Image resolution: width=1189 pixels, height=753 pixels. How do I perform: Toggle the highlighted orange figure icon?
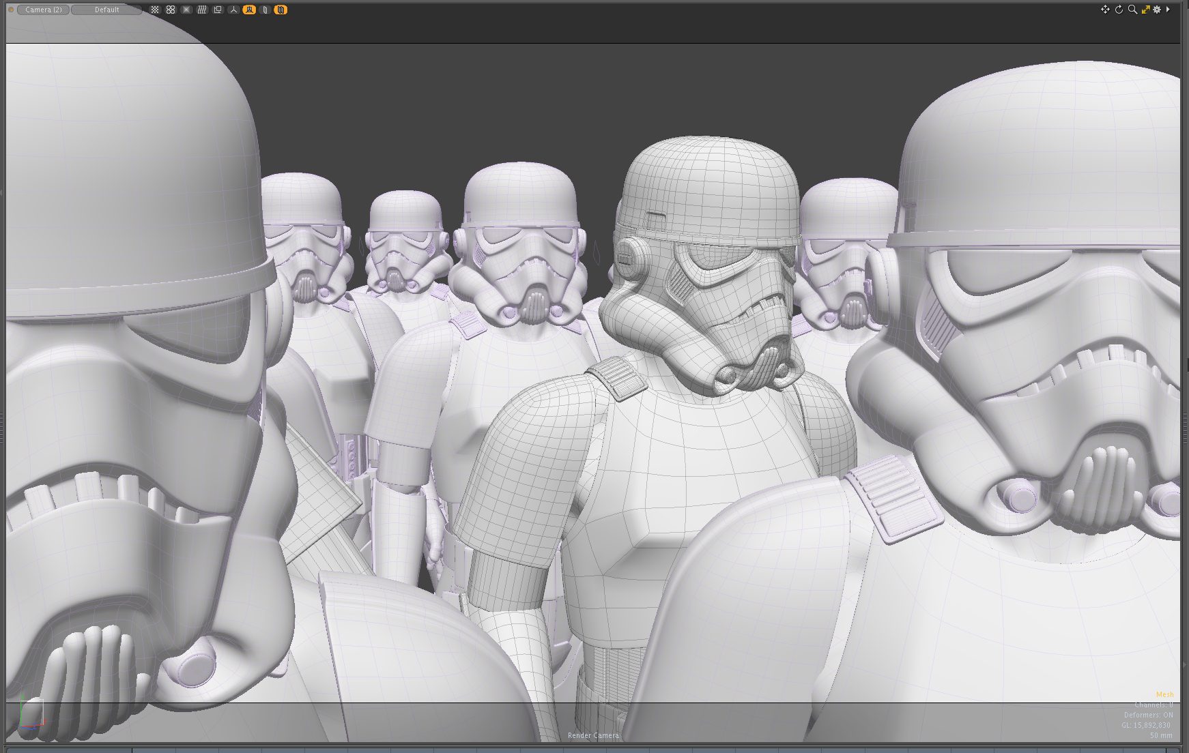tap(249, 10)
